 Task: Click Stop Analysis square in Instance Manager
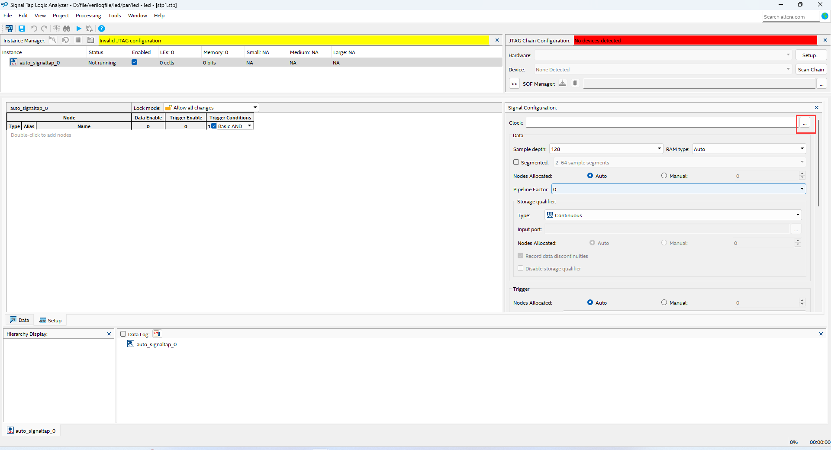pos(78,40)
